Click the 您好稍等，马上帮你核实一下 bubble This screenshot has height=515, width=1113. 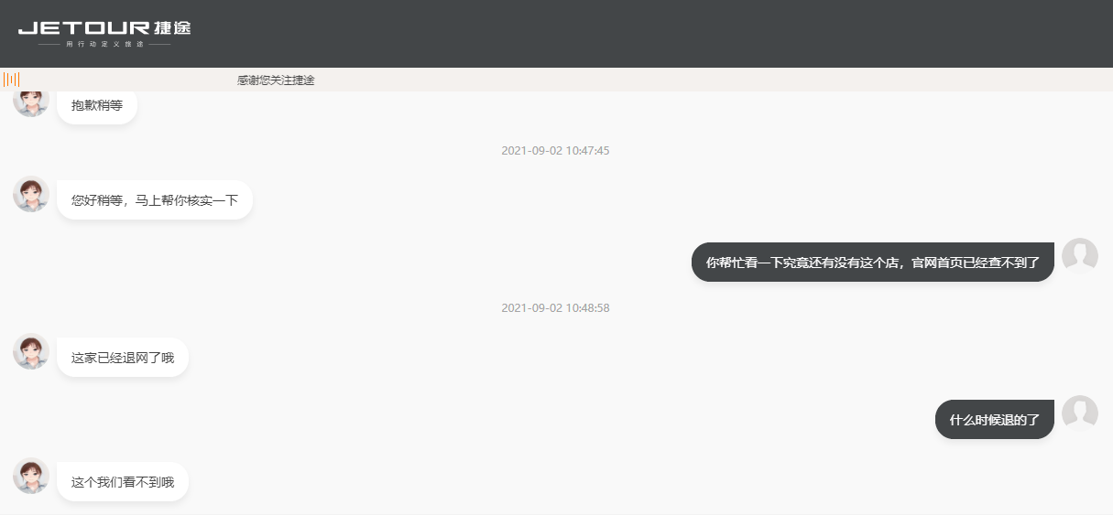click(x=155, y=199)
